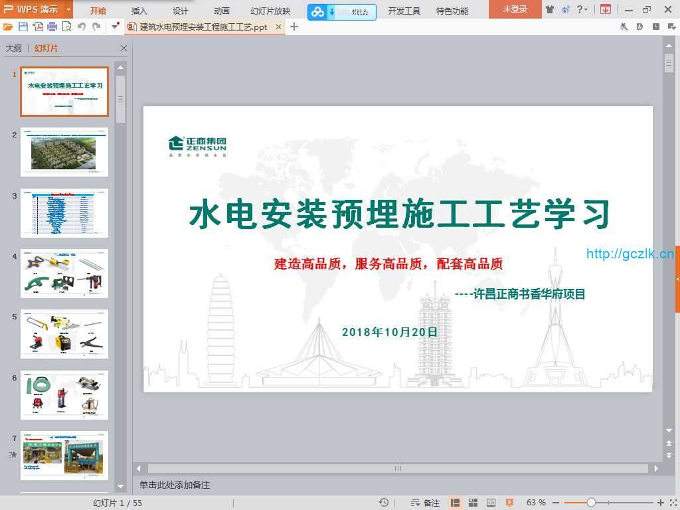Screen dimensions: 680x510
Task: Open the WPS 演示 application menu dropdown
Action: pyautogui.click(x=68, y=9)
